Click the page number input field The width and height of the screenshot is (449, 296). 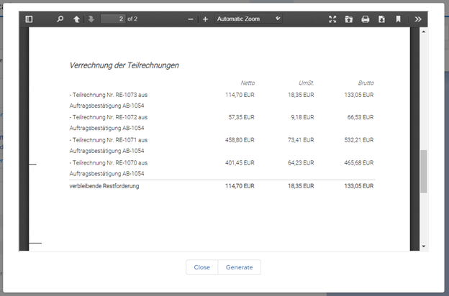(x=112, y=19)
